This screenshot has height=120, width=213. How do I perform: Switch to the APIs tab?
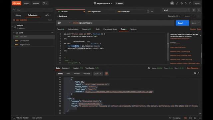tap(47, 15)
